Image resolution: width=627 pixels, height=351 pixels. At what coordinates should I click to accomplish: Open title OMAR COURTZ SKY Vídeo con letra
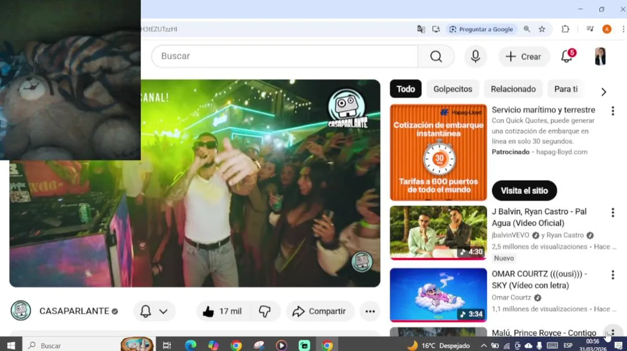click(540, 280)
